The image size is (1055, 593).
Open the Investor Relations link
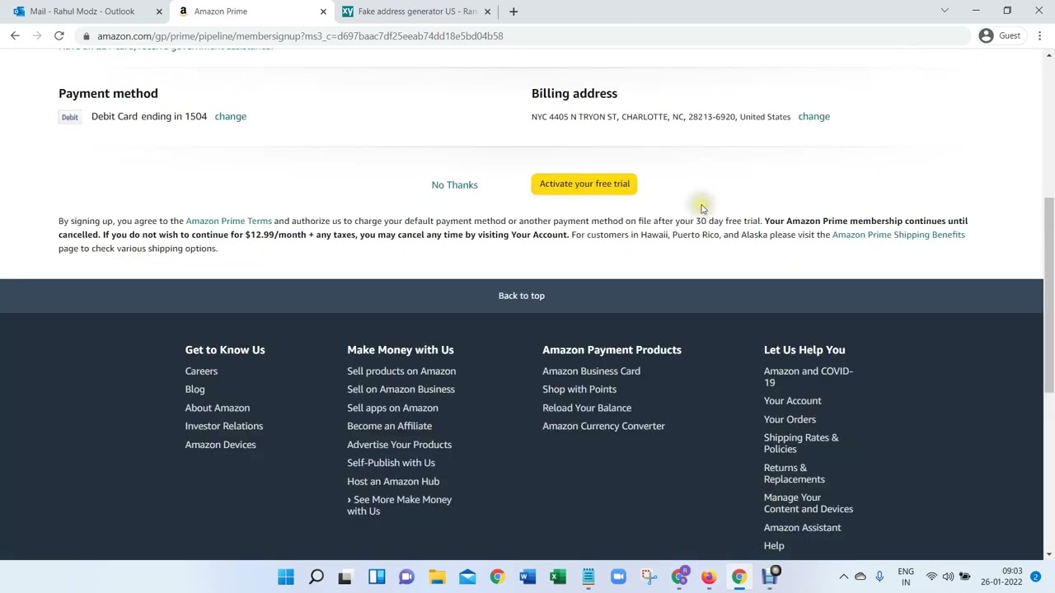pos(223,426)
